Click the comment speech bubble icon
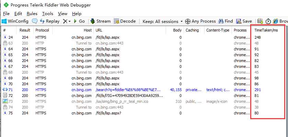Image resolution: width=288 pixels, height=137 pixels. click(x=34, y=21)
